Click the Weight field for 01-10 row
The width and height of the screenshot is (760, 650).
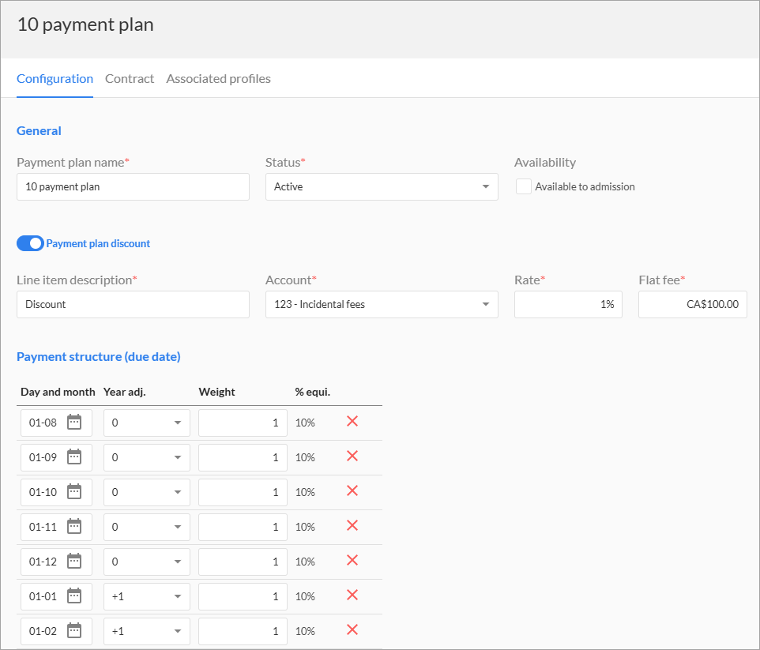pyautogui.click(x=243, y=493)
